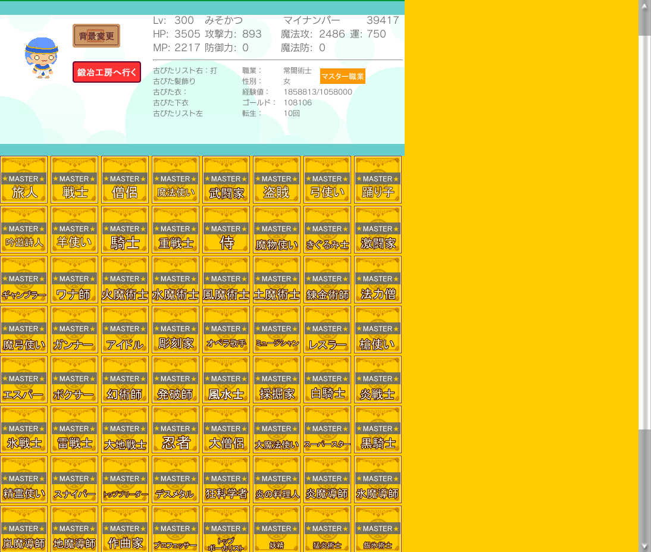
Task: Select the 作曲家 master job tile
Action: [x=125, y=529]
